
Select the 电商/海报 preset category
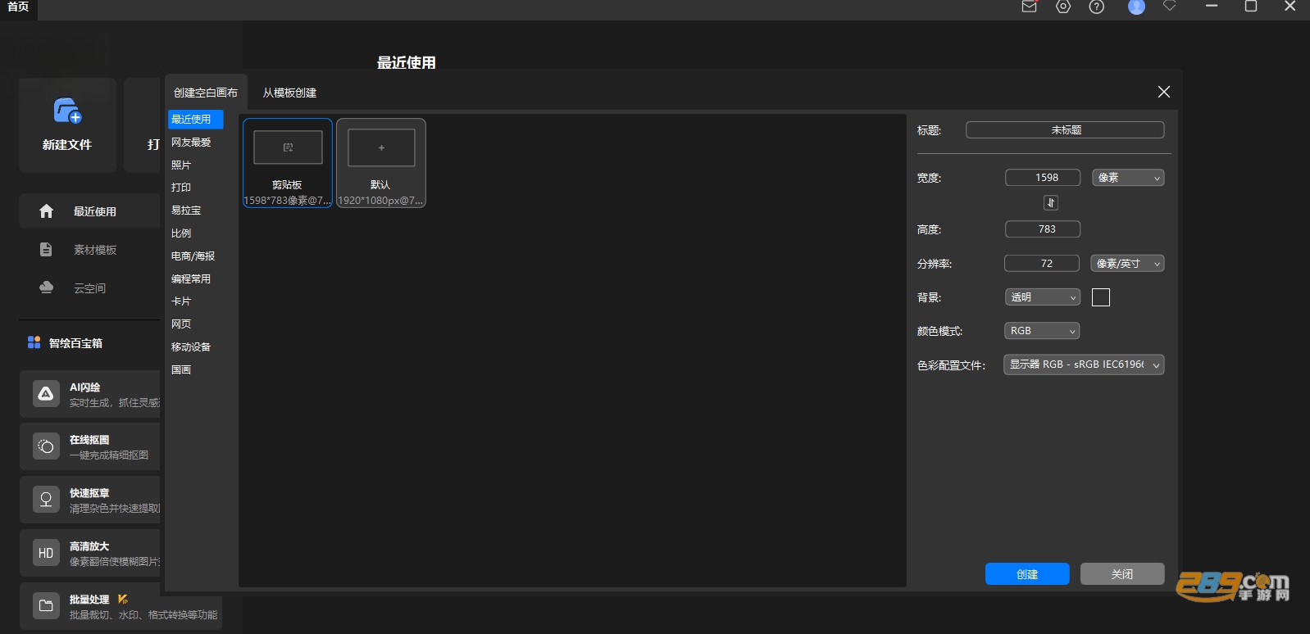click(193, 256)
